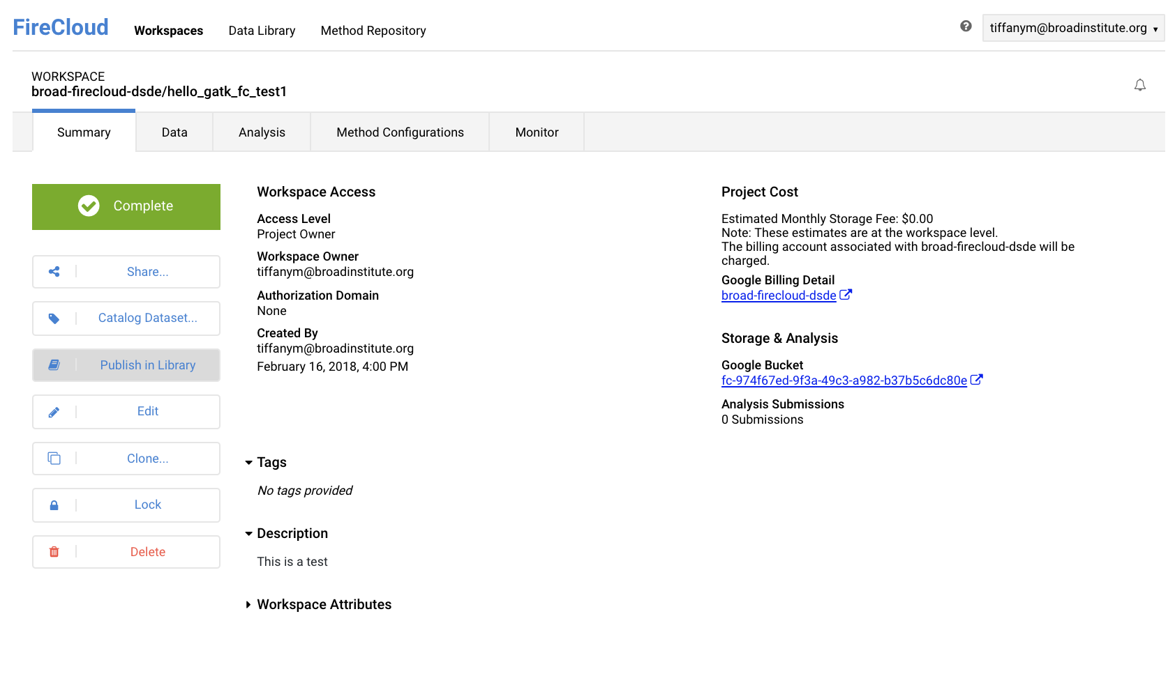Open Method Repository in top navigation

pos(373,31)
